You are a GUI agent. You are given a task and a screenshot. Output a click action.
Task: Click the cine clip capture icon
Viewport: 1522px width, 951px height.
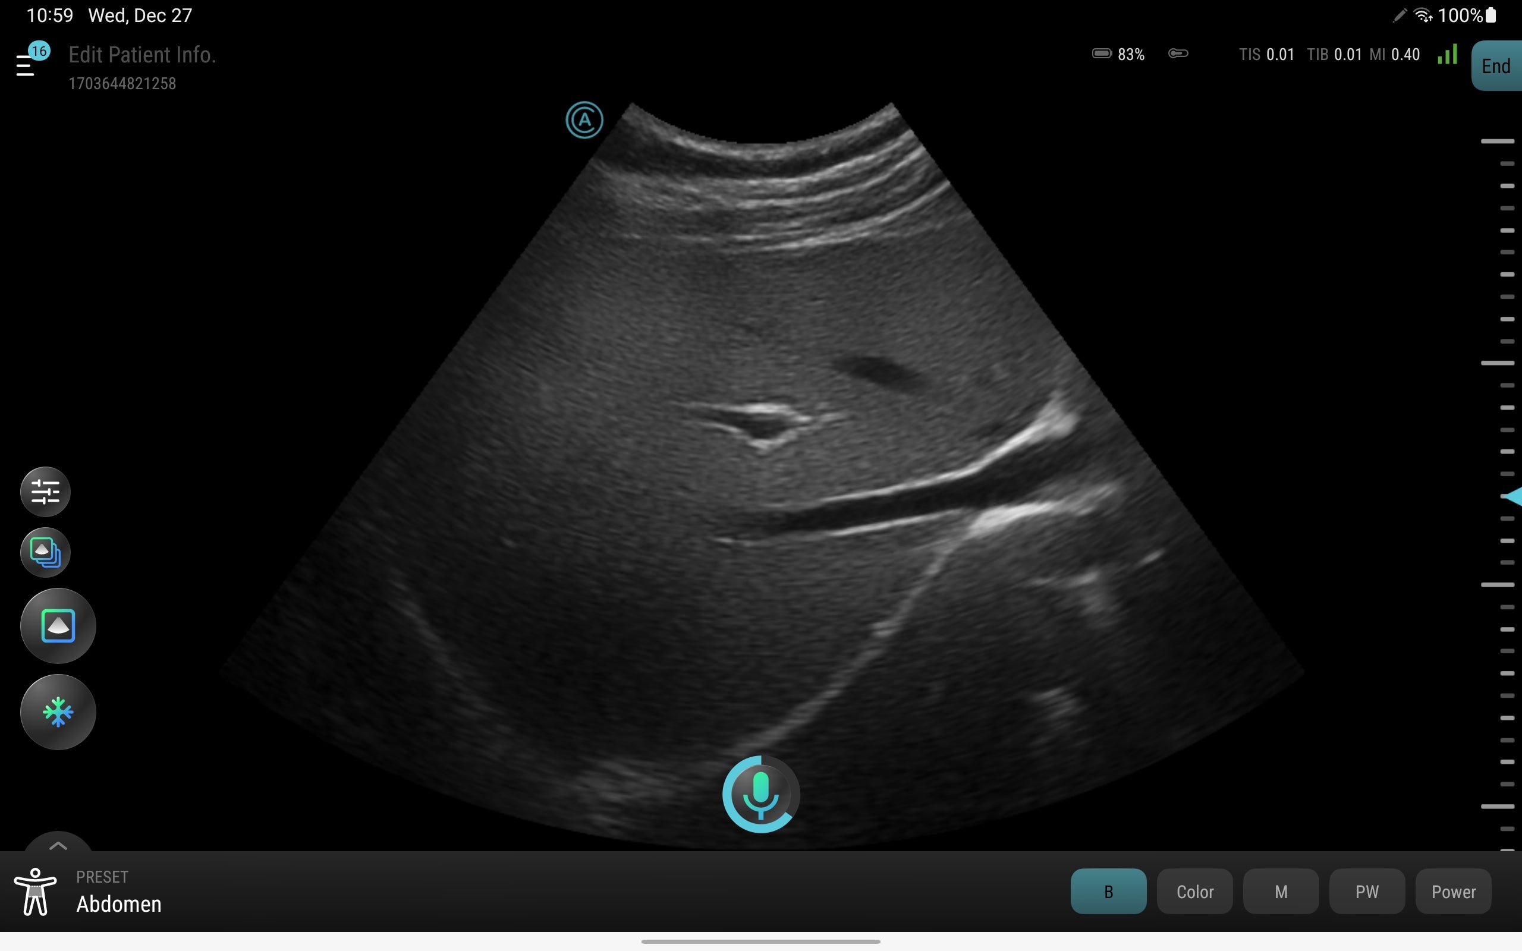[x=45, y=553]
